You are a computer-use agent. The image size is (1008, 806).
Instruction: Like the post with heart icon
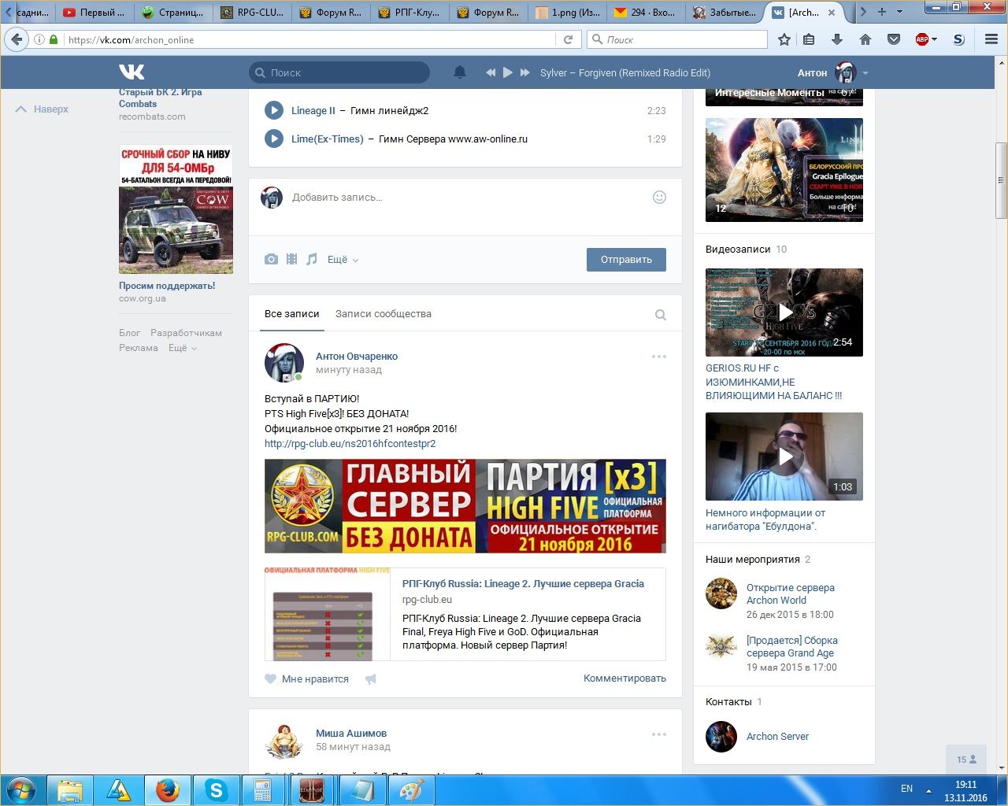(271, 678)
